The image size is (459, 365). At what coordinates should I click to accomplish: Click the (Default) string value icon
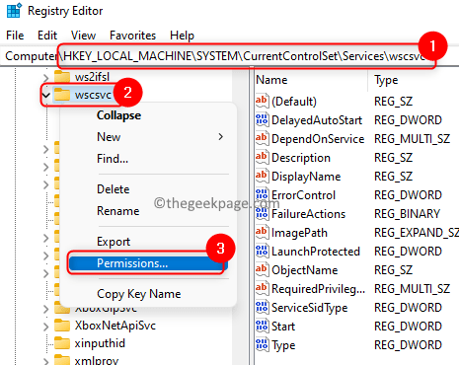coord(262,101)
